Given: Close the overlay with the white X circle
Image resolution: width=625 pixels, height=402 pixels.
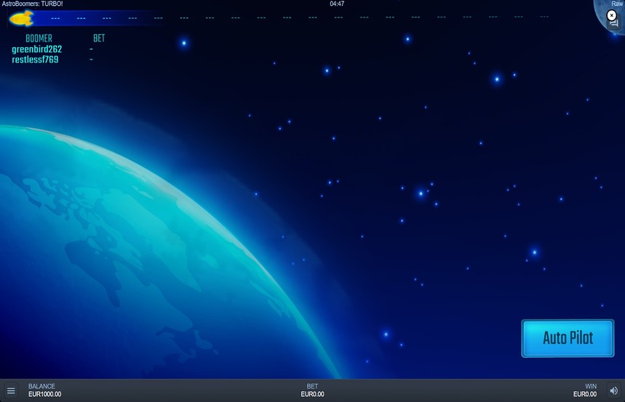Looking at the screenshot, I should click(611, 15).
